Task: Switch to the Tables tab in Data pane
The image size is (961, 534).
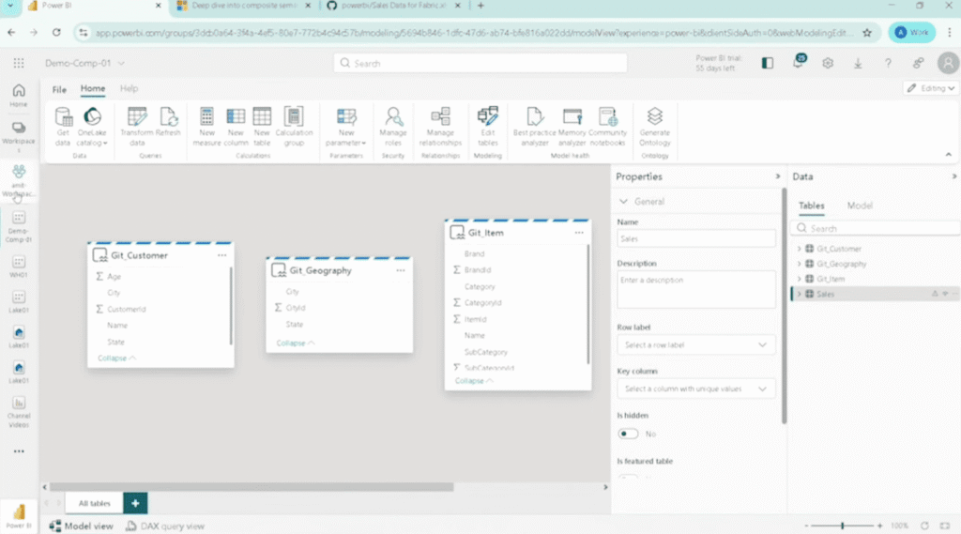Action: (x=811, y=206)
